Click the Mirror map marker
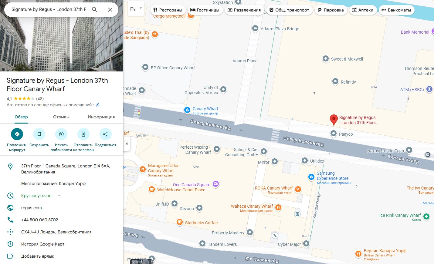The width and height of the screenshot is (434, 264). point(275,162)
